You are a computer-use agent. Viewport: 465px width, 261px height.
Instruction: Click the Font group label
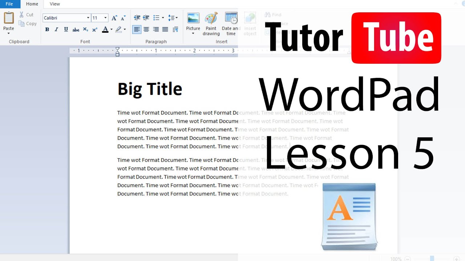click(x=85, y=42)
